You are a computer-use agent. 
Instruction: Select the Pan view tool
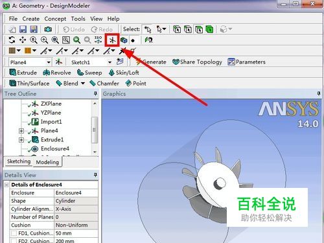23,40
